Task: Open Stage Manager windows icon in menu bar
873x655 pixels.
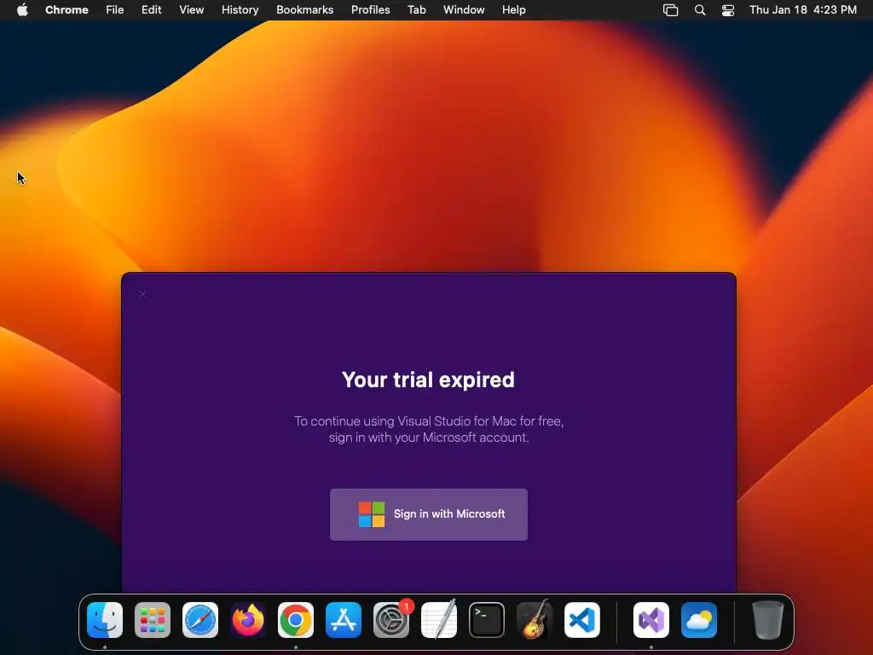Action: tap(671, 10)
